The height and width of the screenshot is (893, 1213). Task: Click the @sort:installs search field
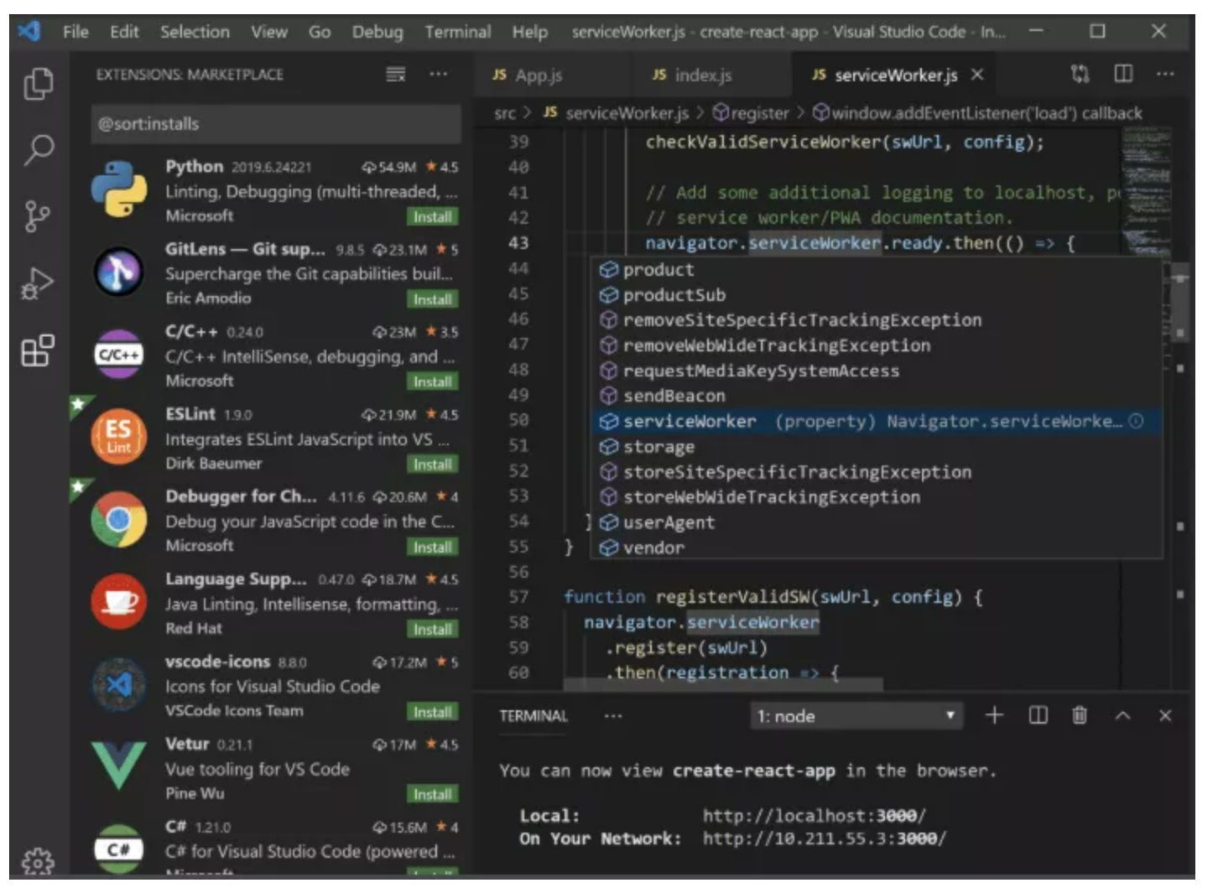click(275, 124)
